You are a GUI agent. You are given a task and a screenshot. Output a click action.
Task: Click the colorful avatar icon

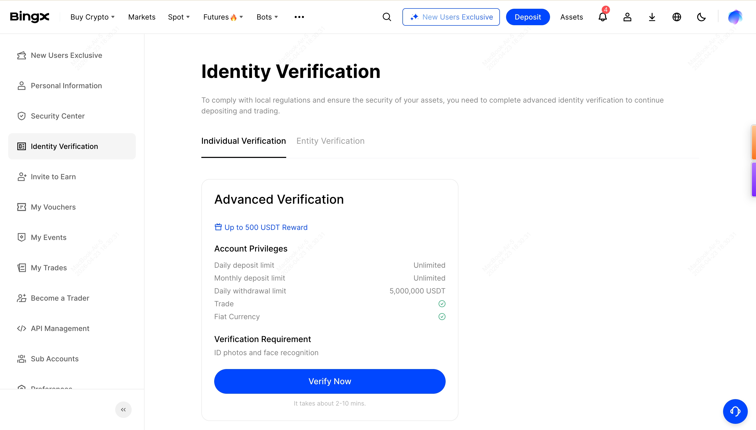735,17
